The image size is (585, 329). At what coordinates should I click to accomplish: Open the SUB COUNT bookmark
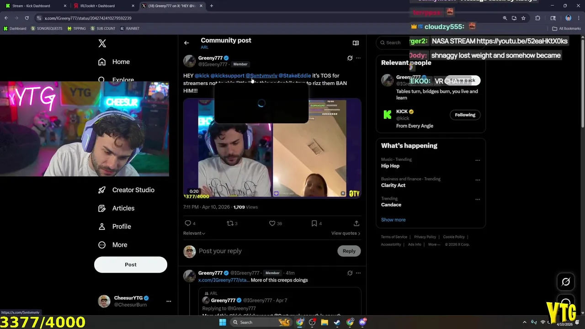[103, 28]
